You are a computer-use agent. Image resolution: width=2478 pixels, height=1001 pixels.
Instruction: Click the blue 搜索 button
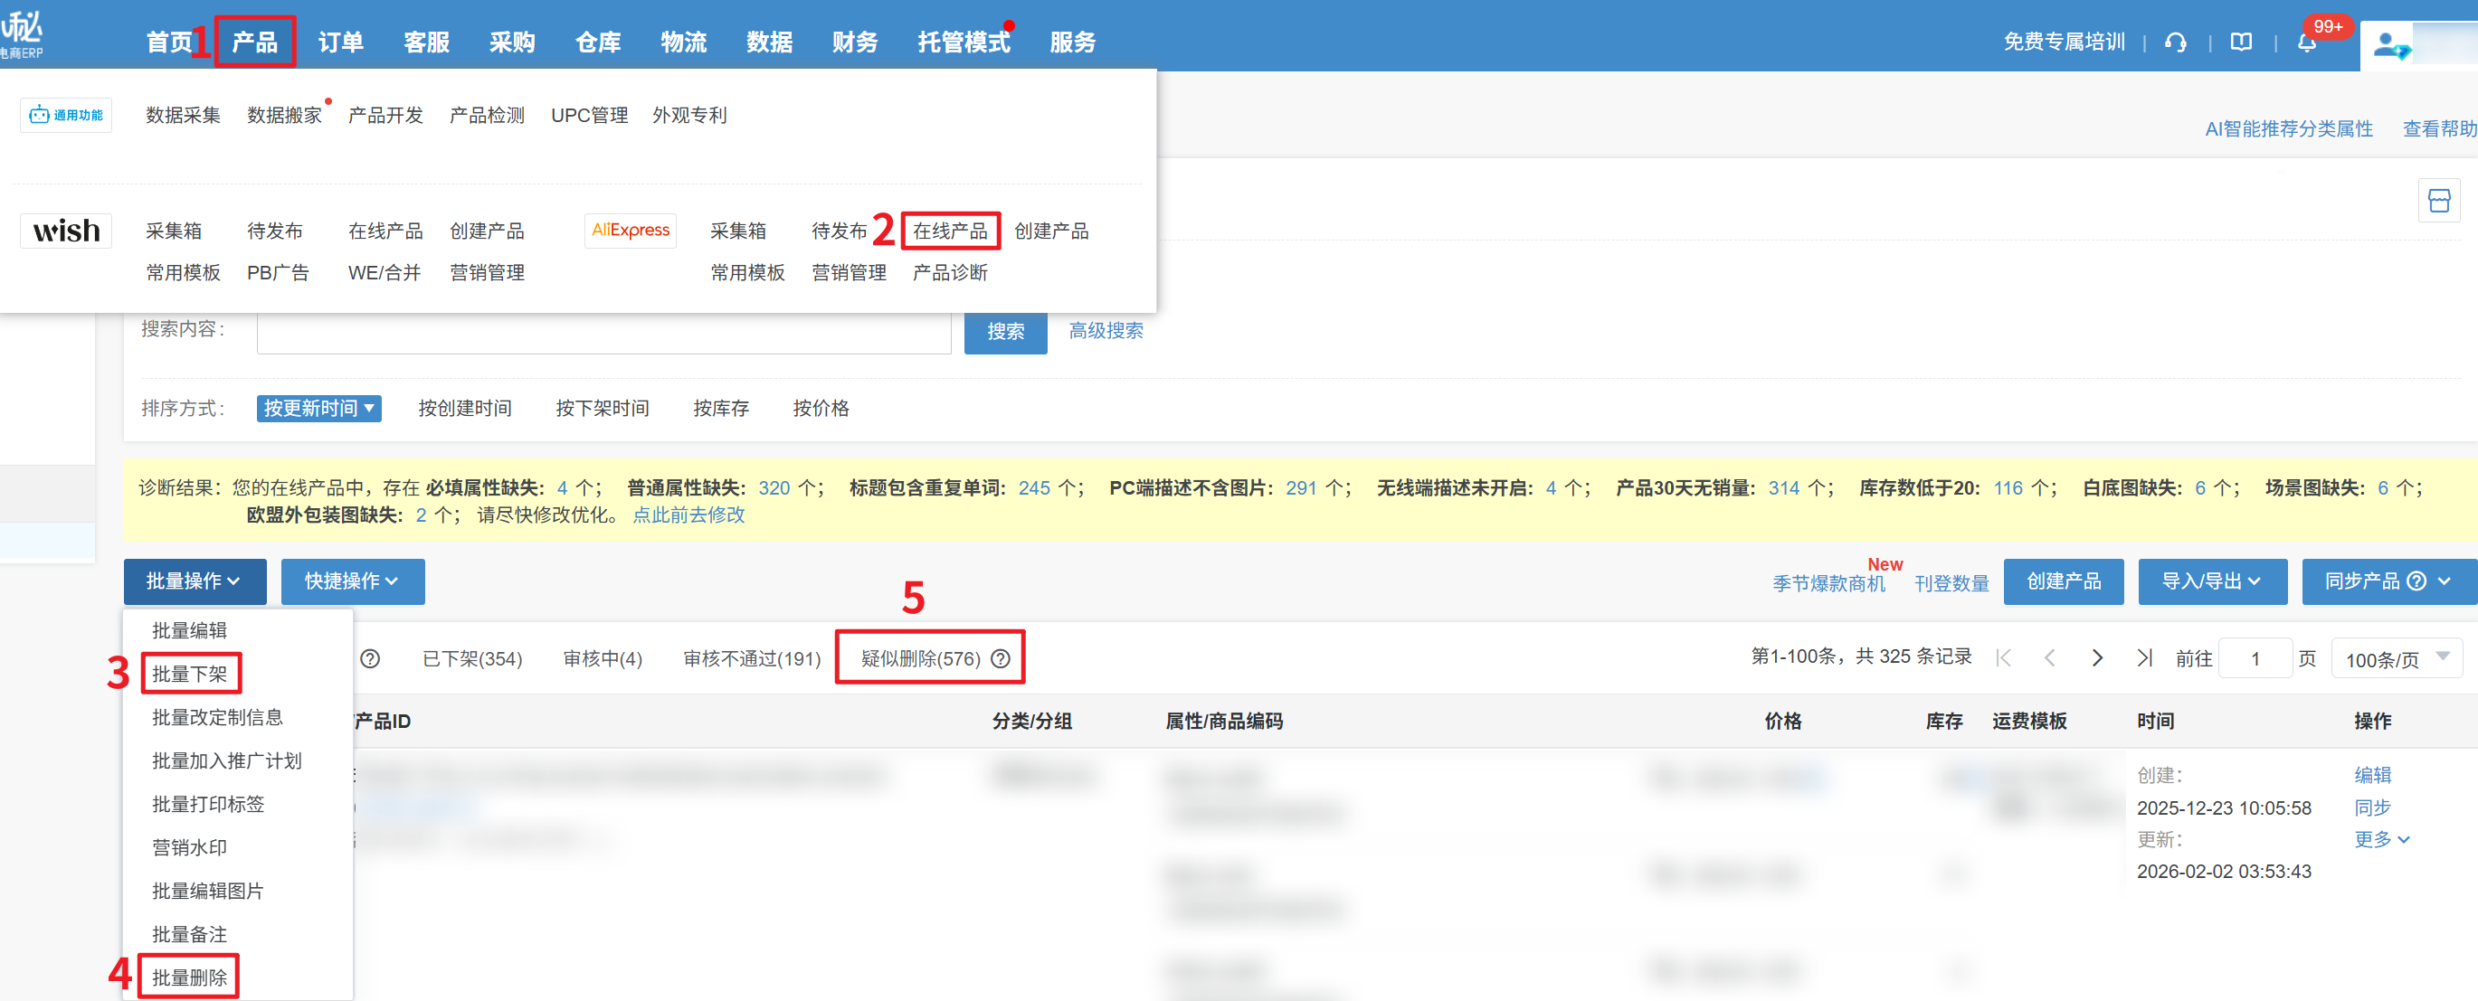pos(1004,332)
